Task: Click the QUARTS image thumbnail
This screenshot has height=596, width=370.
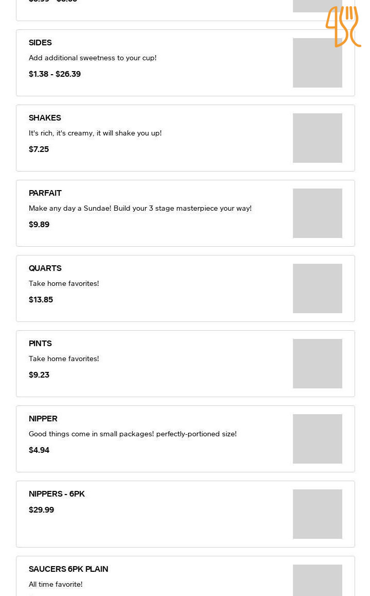Action: (x=318, y=288)
